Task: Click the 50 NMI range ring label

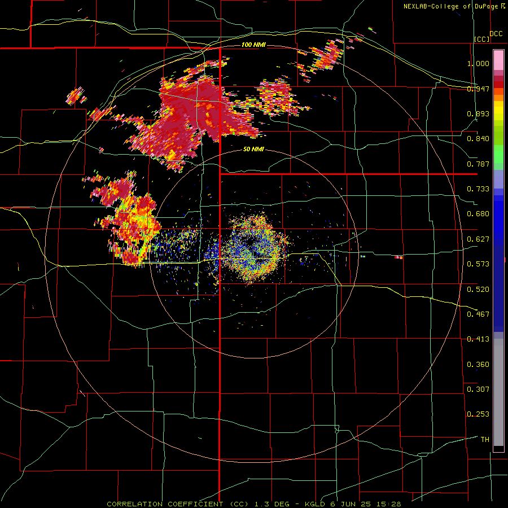Action: point(253,149)
